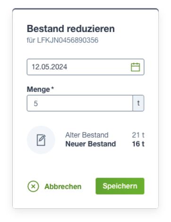Click the Menge field label
Image resolution: width=171 pixels, height=222 pixels.
[38, 90]
